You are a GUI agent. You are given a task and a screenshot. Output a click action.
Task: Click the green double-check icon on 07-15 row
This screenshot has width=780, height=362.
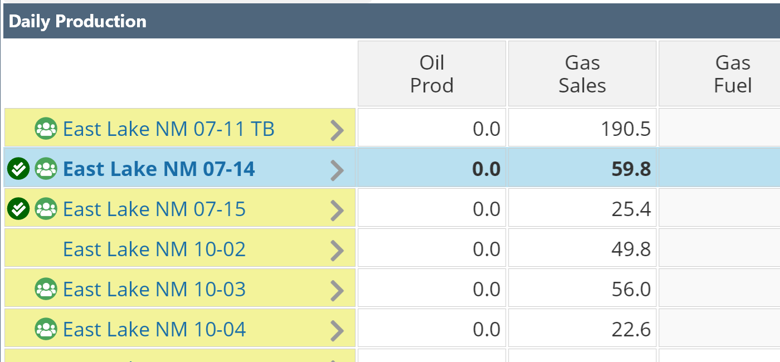click(x=18, y=209)
